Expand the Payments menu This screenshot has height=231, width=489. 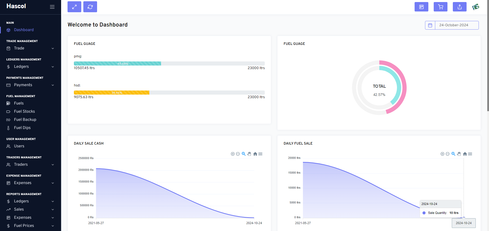[x=31, y=85]
